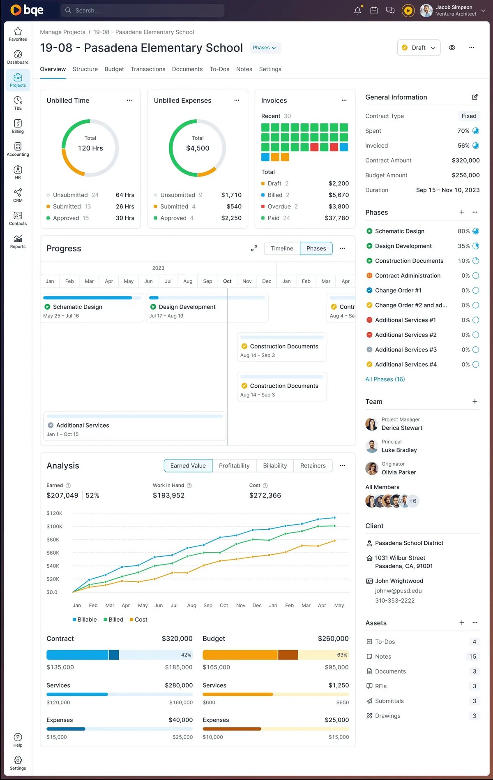Edit General Information with pencil icon
493x780 pixels.
[x=475, y=97]
